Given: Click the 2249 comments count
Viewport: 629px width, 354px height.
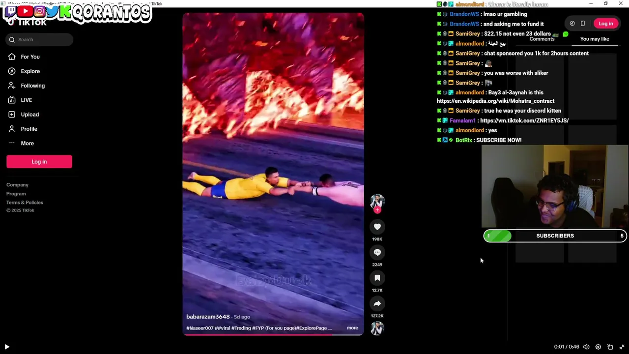Looking at the screenshot, I should click(377, 265).
